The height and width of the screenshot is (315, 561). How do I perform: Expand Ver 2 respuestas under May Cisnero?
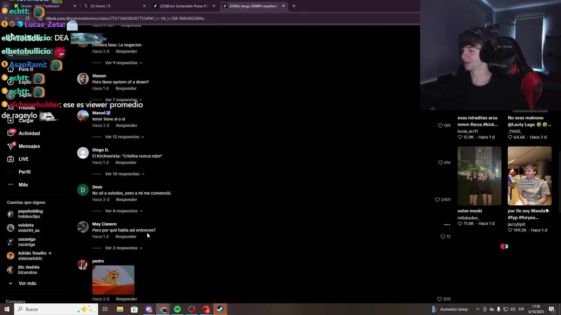[x=124, y=248]
